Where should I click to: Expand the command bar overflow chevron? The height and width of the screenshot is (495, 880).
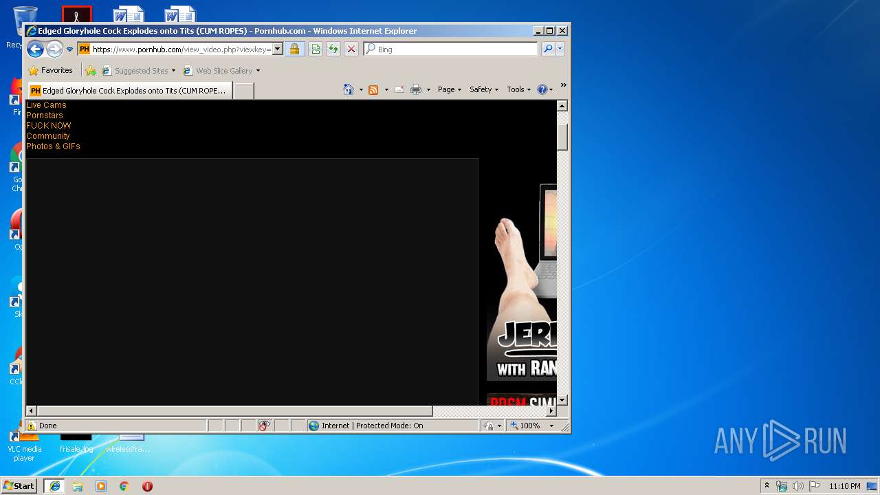(563, 86)
